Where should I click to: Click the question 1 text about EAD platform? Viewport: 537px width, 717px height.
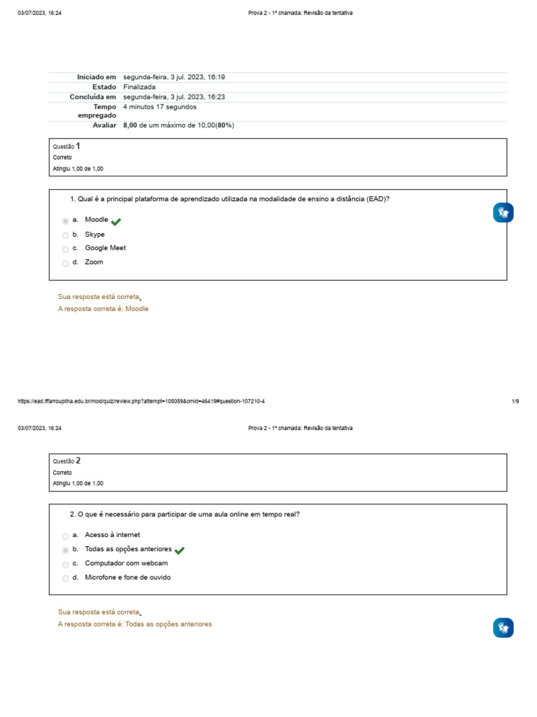[x=230, y=199]
